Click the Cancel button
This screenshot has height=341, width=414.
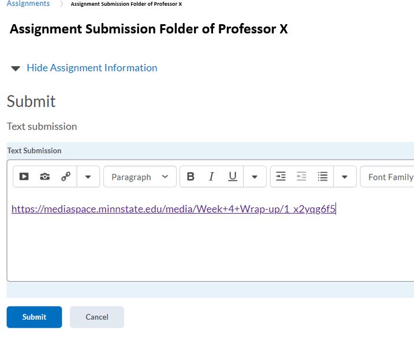(x=97, y=317)
